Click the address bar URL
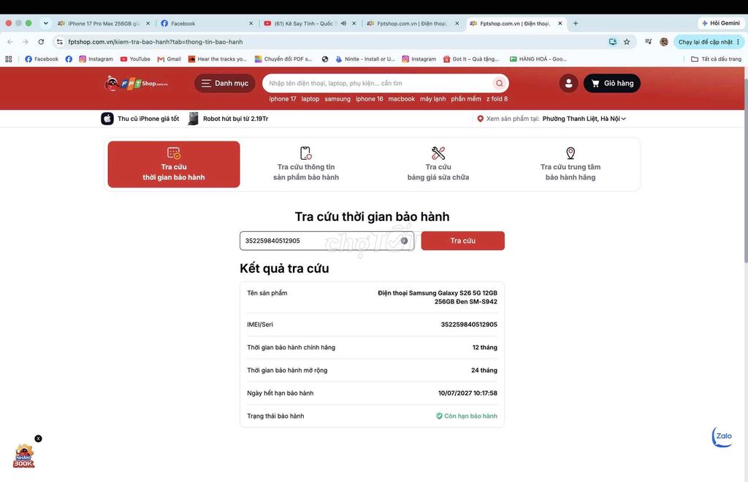The height and width of the screenshot is (482, 748). (x=156, y=42)
